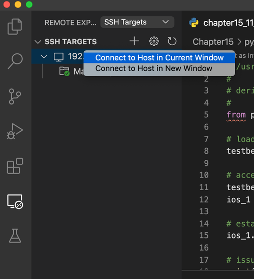
Task: Click line number 17 in the gutter
Action: click(x=204, y=260)
